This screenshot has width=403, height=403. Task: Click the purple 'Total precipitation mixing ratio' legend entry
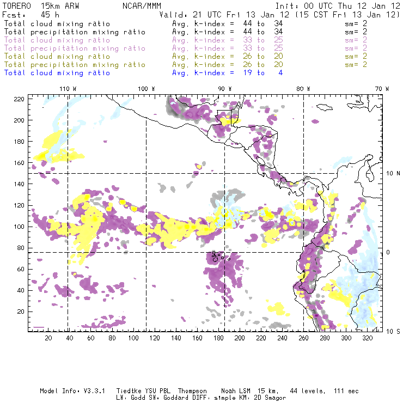coord(75,48)
